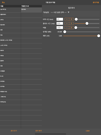The image size is (101, 135).
Task: Select AM 라디오 in the effect list
Action: pyautogui.click(x=11, y=10)
